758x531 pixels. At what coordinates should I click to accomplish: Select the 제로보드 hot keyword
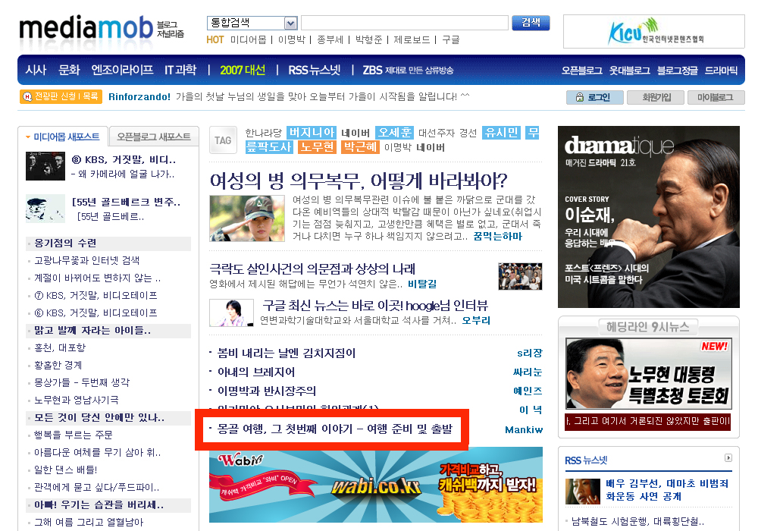click(412, 39)
